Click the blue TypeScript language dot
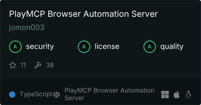Viewport: 201px width, 105px height. click(x=12, y=94)
